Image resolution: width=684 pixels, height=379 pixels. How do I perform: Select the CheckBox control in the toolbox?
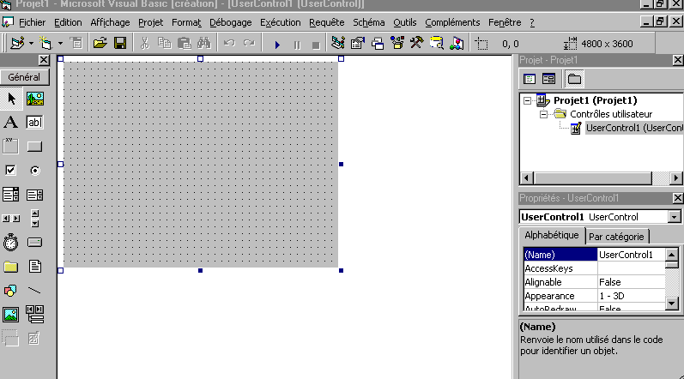tap(11, 170)
